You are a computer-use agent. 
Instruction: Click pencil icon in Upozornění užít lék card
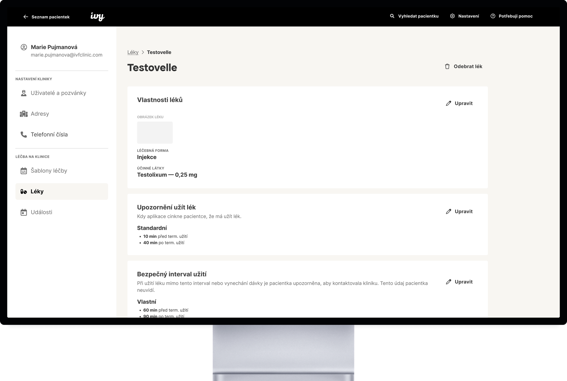click(x=448, y=211)
